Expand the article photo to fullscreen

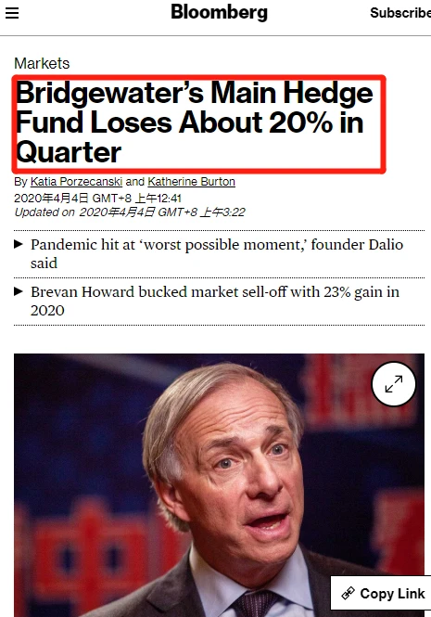[x=394, y=384]
